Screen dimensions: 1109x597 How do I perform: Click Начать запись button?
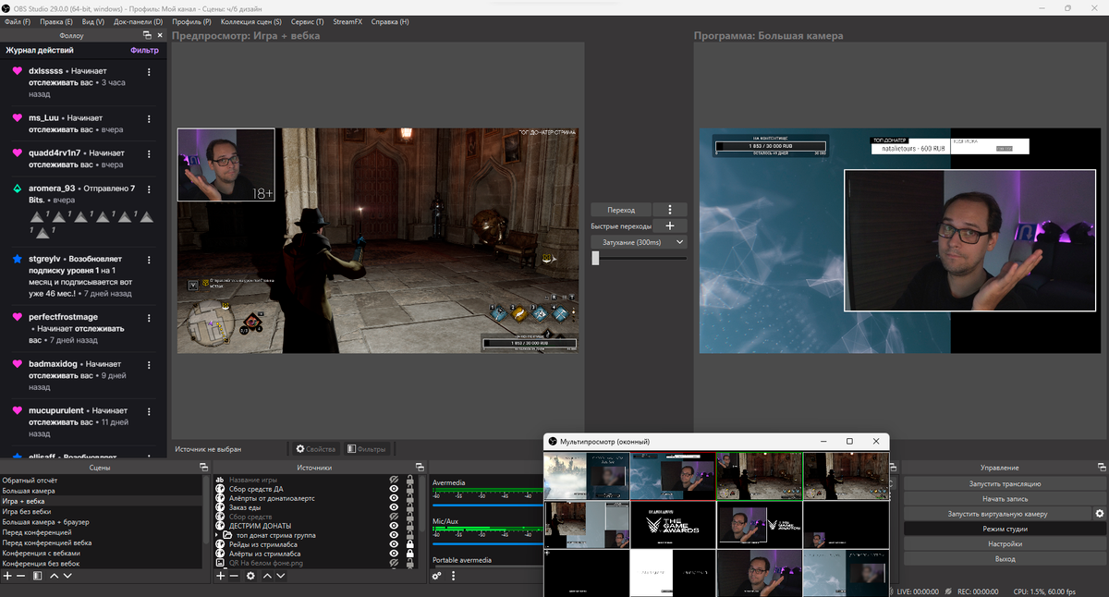click(x=1005, y=498)
